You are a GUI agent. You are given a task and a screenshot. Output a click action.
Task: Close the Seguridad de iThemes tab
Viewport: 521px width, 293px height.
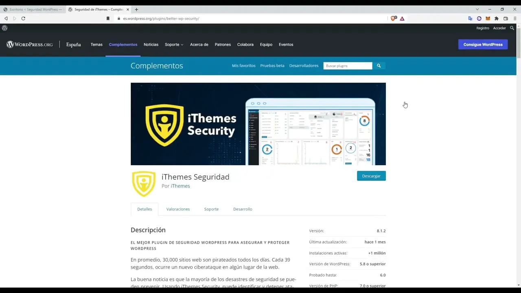coord(127,9)
